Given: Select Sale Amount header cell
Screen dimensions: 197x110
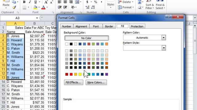Looking at the screenshot, I should click(x=34, y=32).
